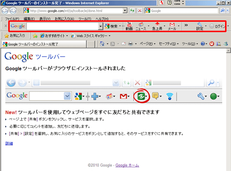Open 設定 wrench on Google Toolbar

[200, 26]
